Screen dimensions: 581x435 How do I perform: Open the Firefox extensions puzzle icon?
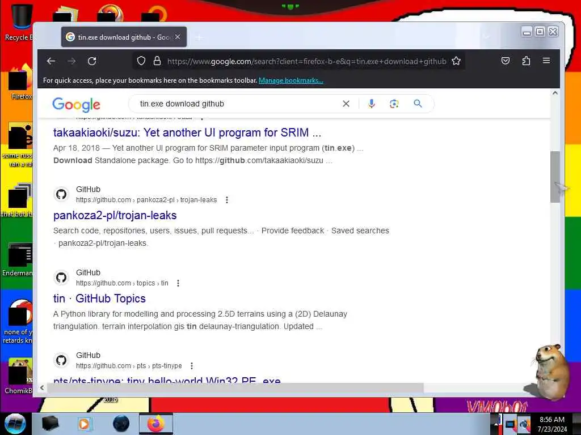tap(526, 61)
